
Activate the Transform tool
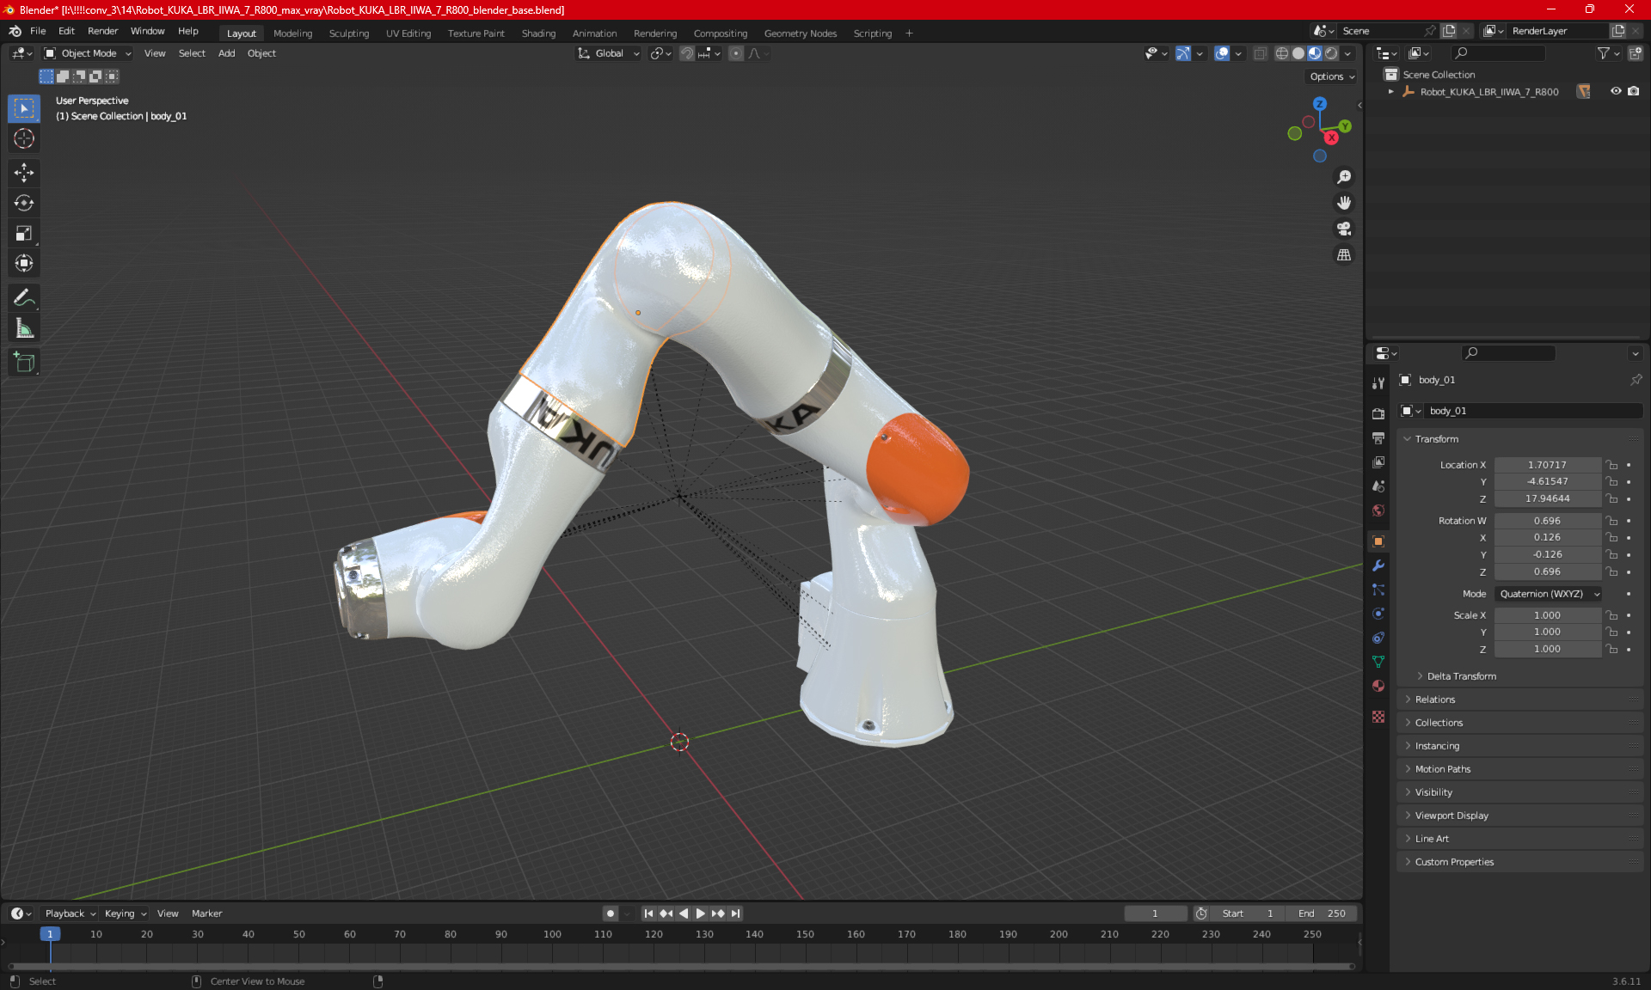point(24,263)
